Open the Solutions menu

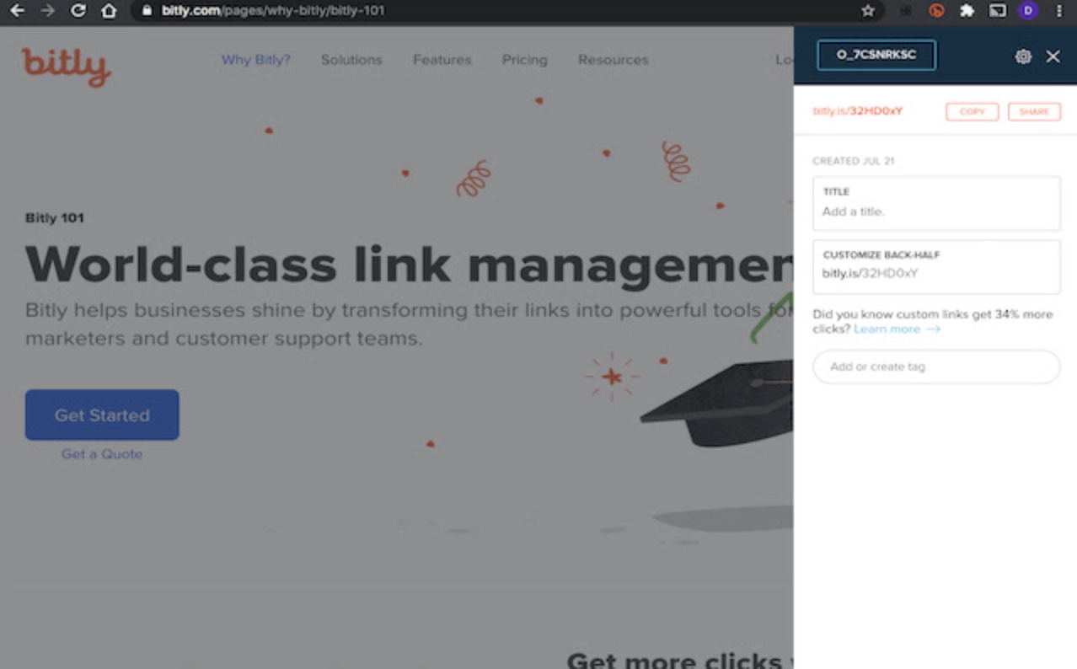point(351,60)
